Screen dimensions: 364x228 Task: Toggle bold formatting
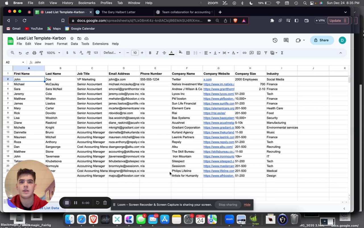tap(150, 53)
